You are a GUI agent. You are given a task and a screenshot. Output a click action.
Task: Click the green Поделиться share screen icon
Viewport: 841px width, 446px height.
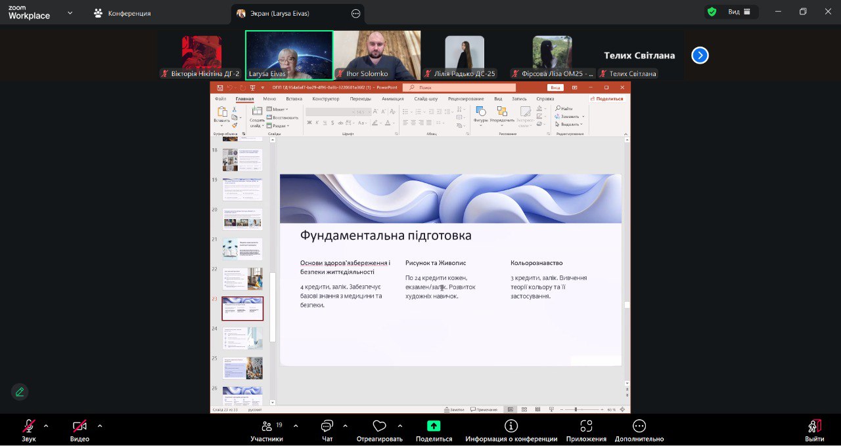pos(434,426)
